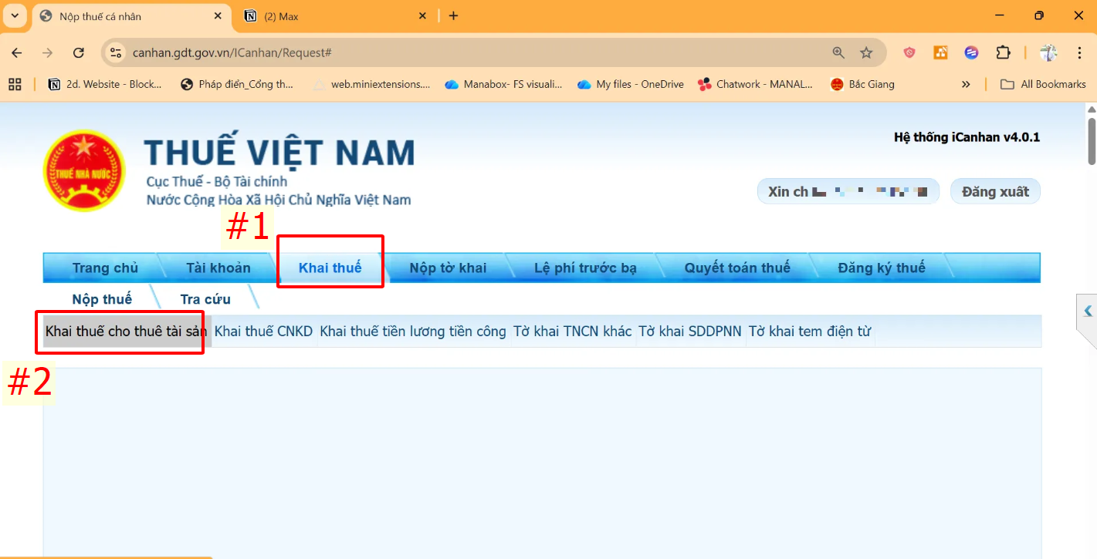This screenshot has width=1097, height=559.
Task: Open the browser Extensions puzzle icon
Action: [x=1003, y=52]
